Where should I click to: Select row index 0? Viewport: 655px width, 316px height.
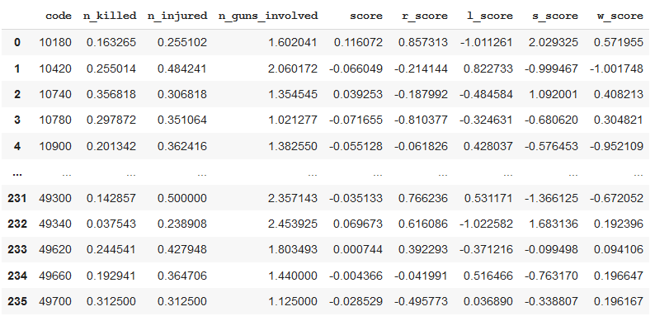tap(17, 42)
